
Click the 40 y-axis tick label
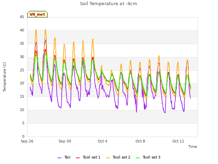click(22, 30)
